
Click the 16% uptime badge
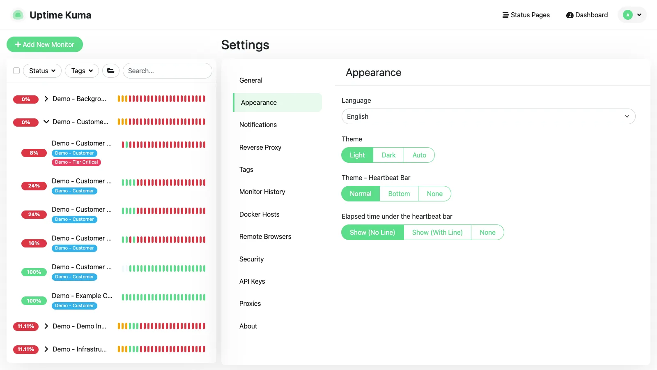tap(34, 243)
